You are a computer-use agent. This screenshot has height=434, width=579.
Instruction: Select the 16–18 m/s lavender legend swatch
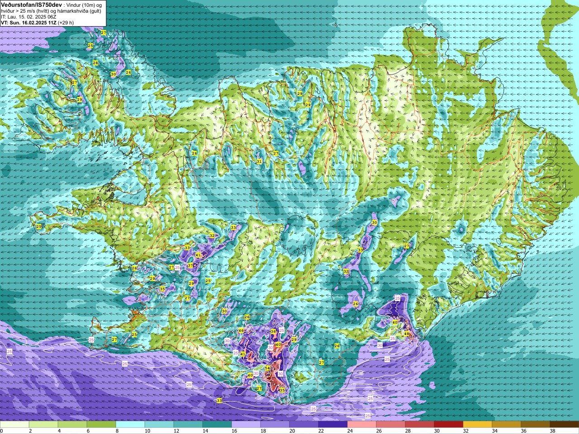pos(246,425)
